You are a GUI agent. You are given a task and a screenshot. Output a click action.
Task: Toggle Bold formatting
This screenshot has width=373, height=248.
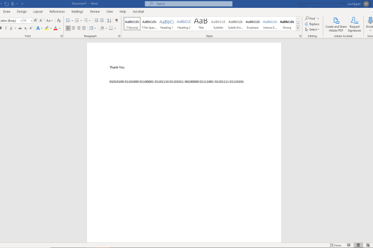1,28
